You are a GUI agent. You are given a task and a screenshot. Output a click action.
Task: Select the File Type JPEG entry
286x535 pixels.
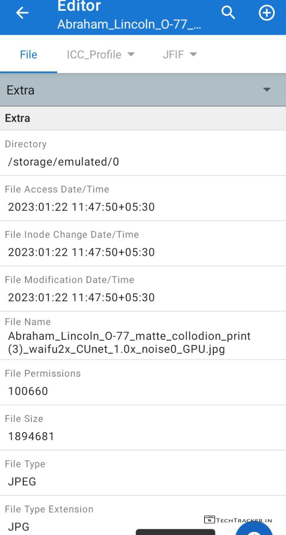22,481
